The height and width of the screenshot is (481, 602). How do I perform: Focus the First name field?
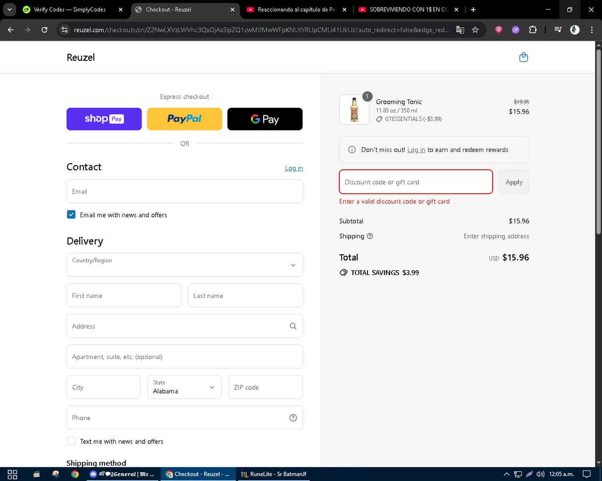[x=124, y=296]
